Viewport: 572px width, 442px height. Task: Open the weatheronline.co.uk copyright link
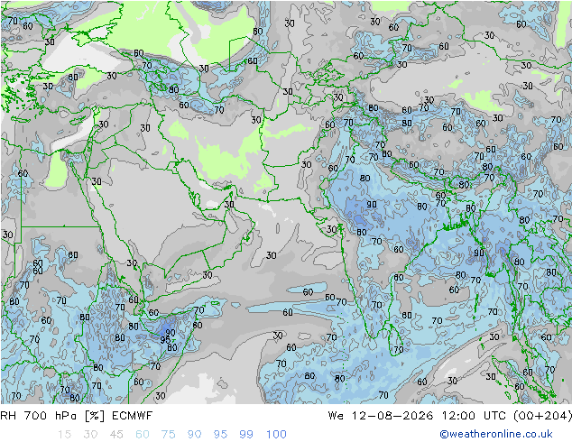(x=496, y=434)
